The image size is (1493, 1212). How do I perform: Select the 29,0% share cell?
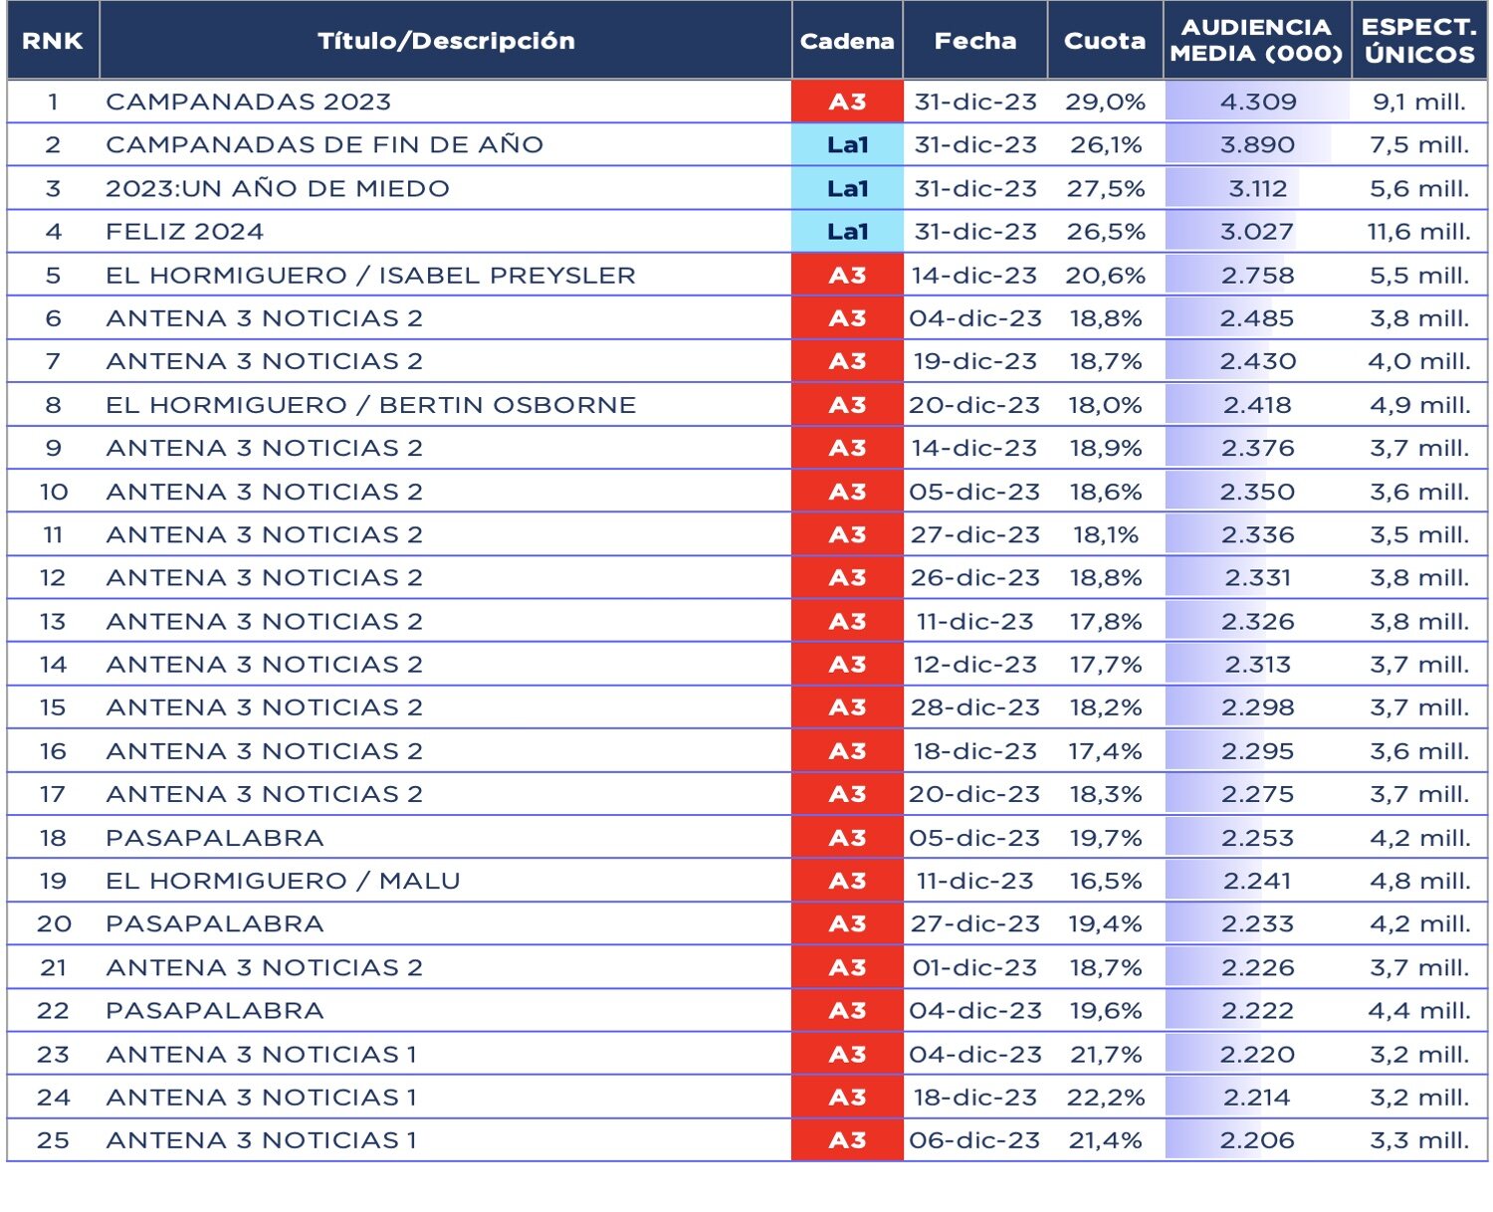point(1105,101)
